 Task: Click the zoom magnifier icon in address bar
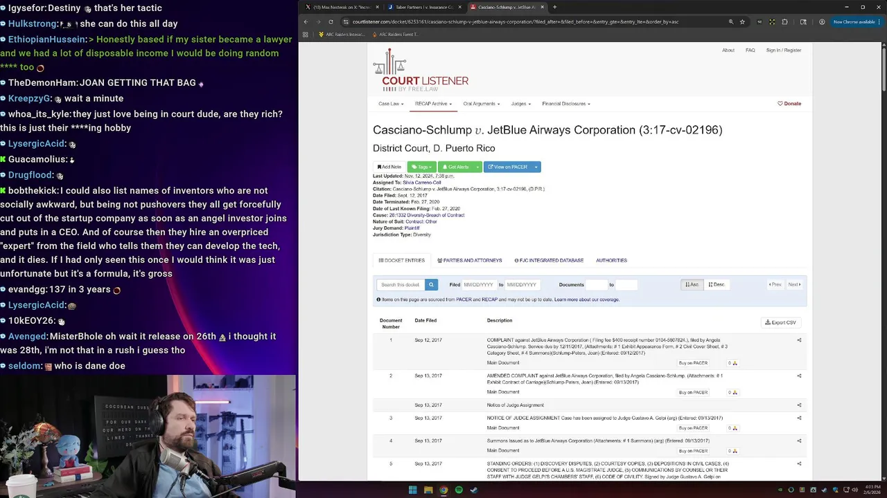click(x=730, y=21)
